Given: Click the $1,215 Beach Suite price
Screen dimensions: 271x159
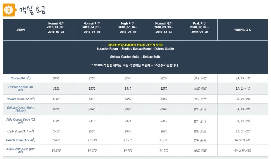Looking at the screenshot, I should [128, 140].
